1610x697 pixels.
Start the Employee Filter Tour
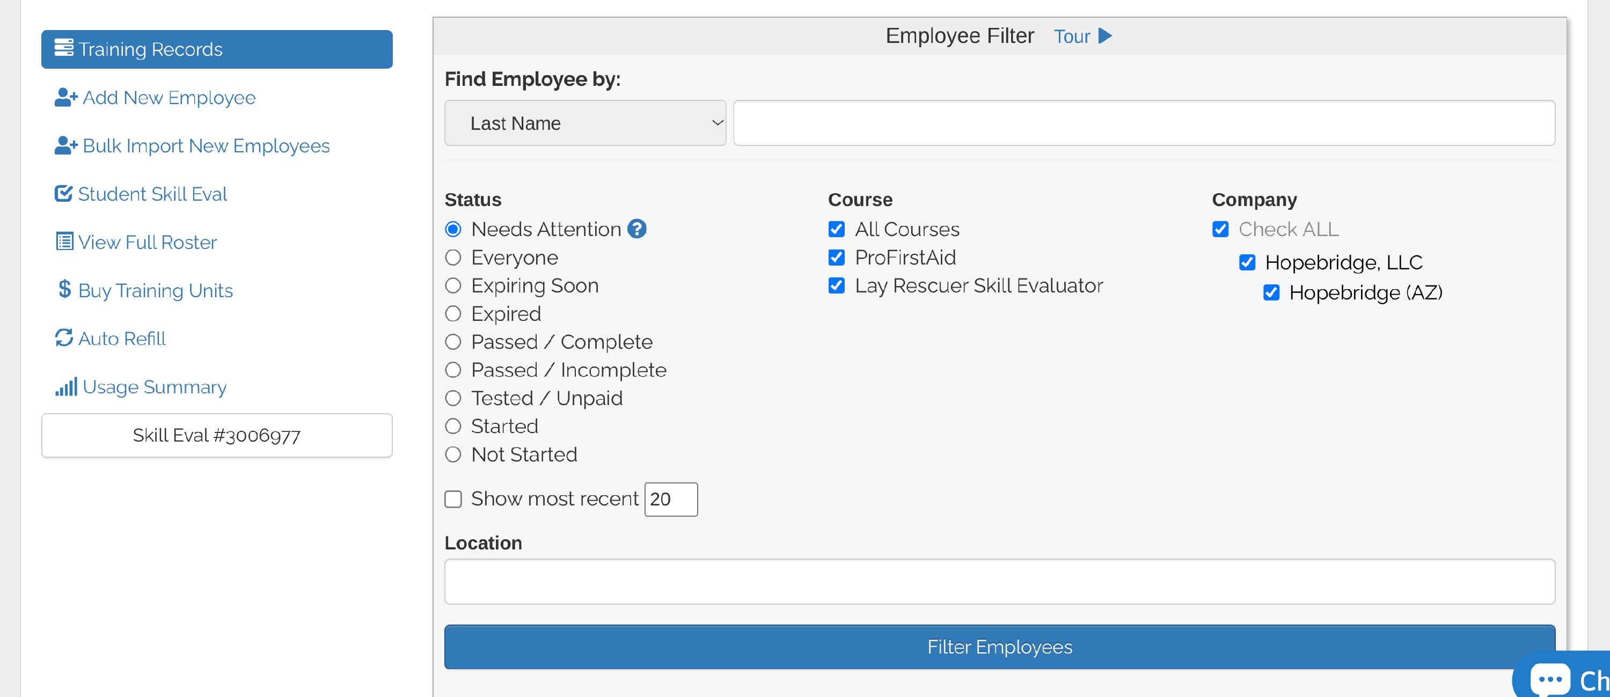1082,36
